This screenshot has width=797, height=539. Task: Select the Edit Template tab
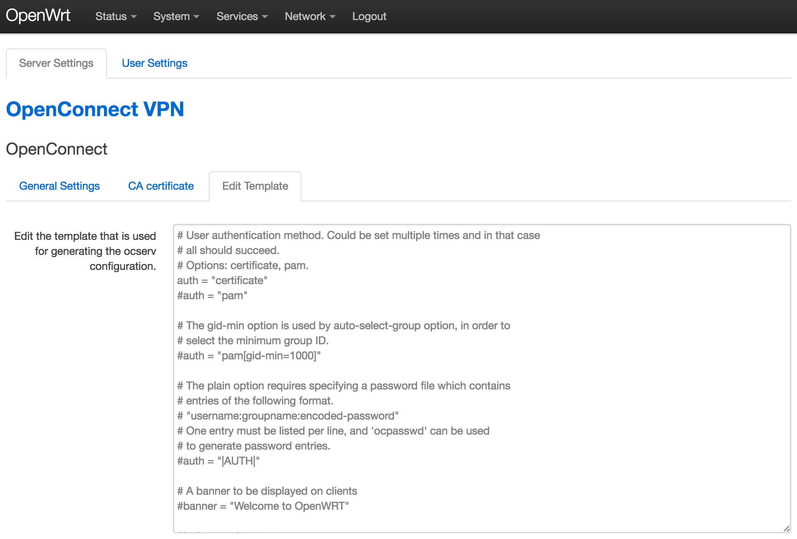coord(255,186)
